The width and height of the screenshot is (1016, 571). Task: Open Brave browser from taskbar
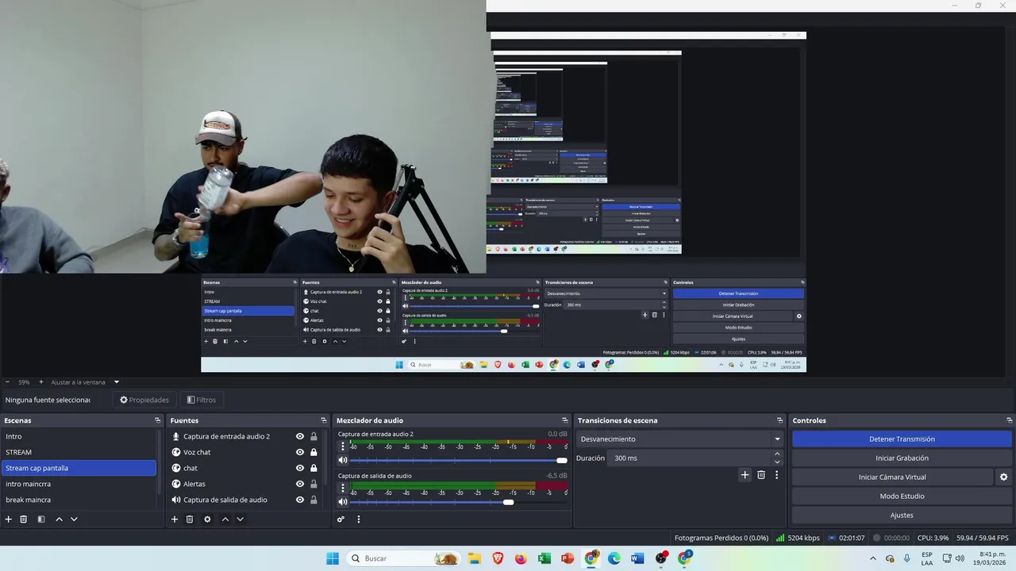tap(498, 558)
